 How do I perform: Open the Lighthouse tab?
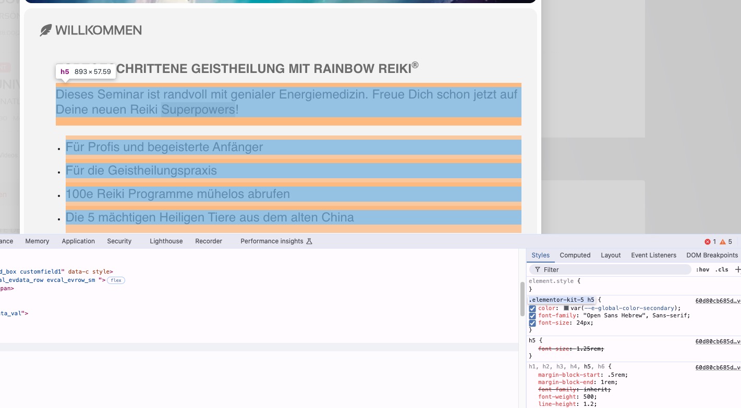[x=166, y=241]
